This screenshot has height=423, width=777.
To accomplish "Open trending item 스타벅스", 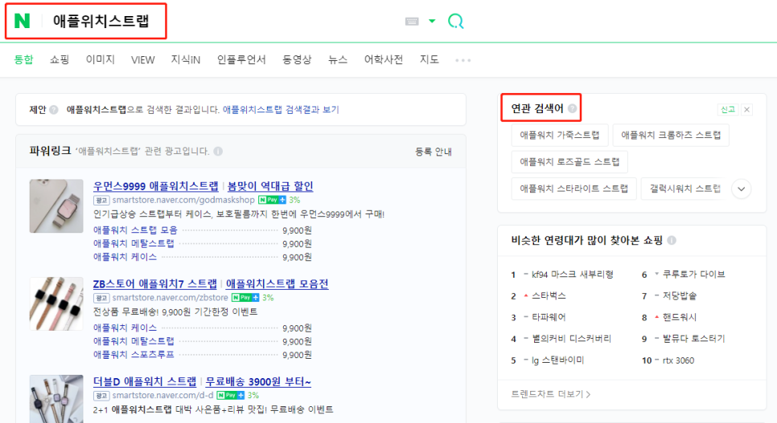I will 549,296.
